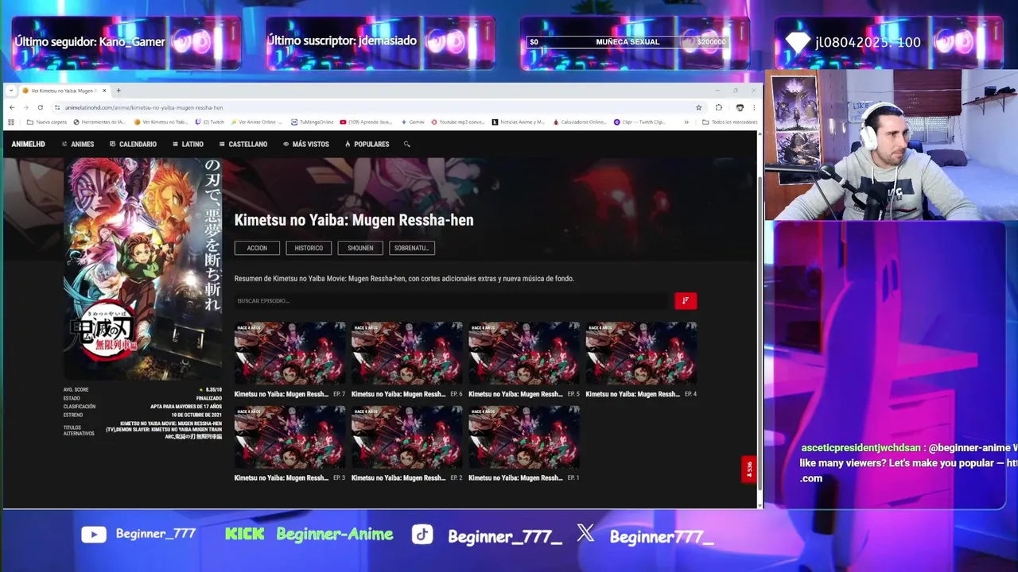Image resolution: width=1018 pixels, height=572 pixels.
Task: Open the CALENDARIO menu item
Action: click(x=133, y=145)
